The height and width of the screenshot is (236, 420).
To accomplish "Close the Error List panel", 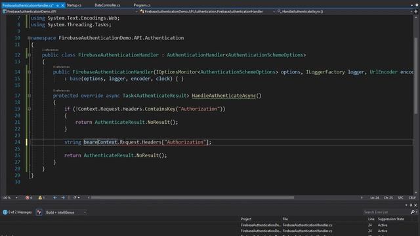I will point(415,205).
